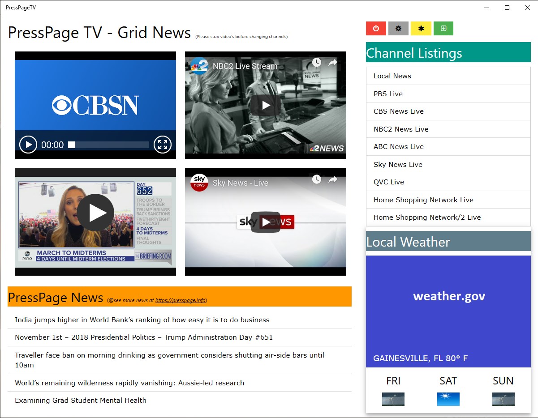Select NBC2 News Live channel
Screen dimensions: 538x418
pyautogui.click(x=448, y=129)
